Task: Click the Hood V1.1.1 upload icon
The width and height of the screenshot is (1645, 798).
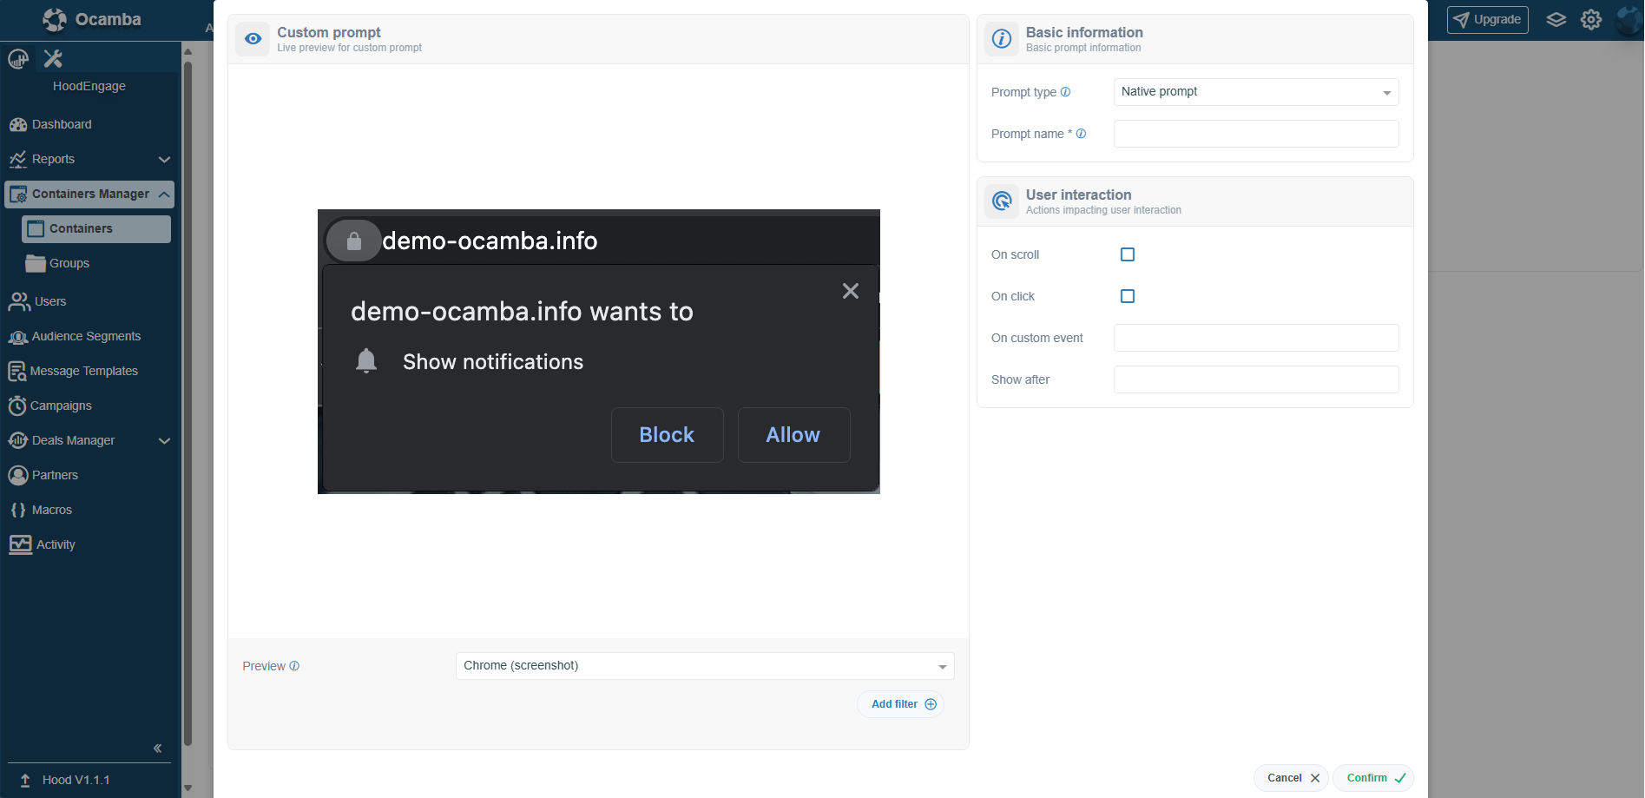Action: [x=25, y=780]
